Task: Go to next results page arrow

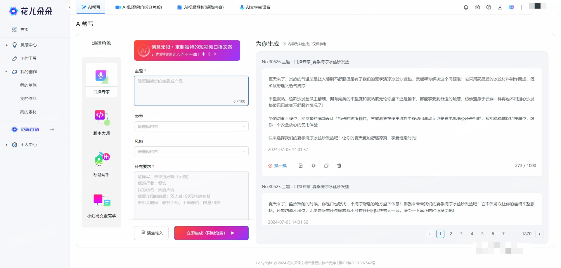Action: (539, 234)
